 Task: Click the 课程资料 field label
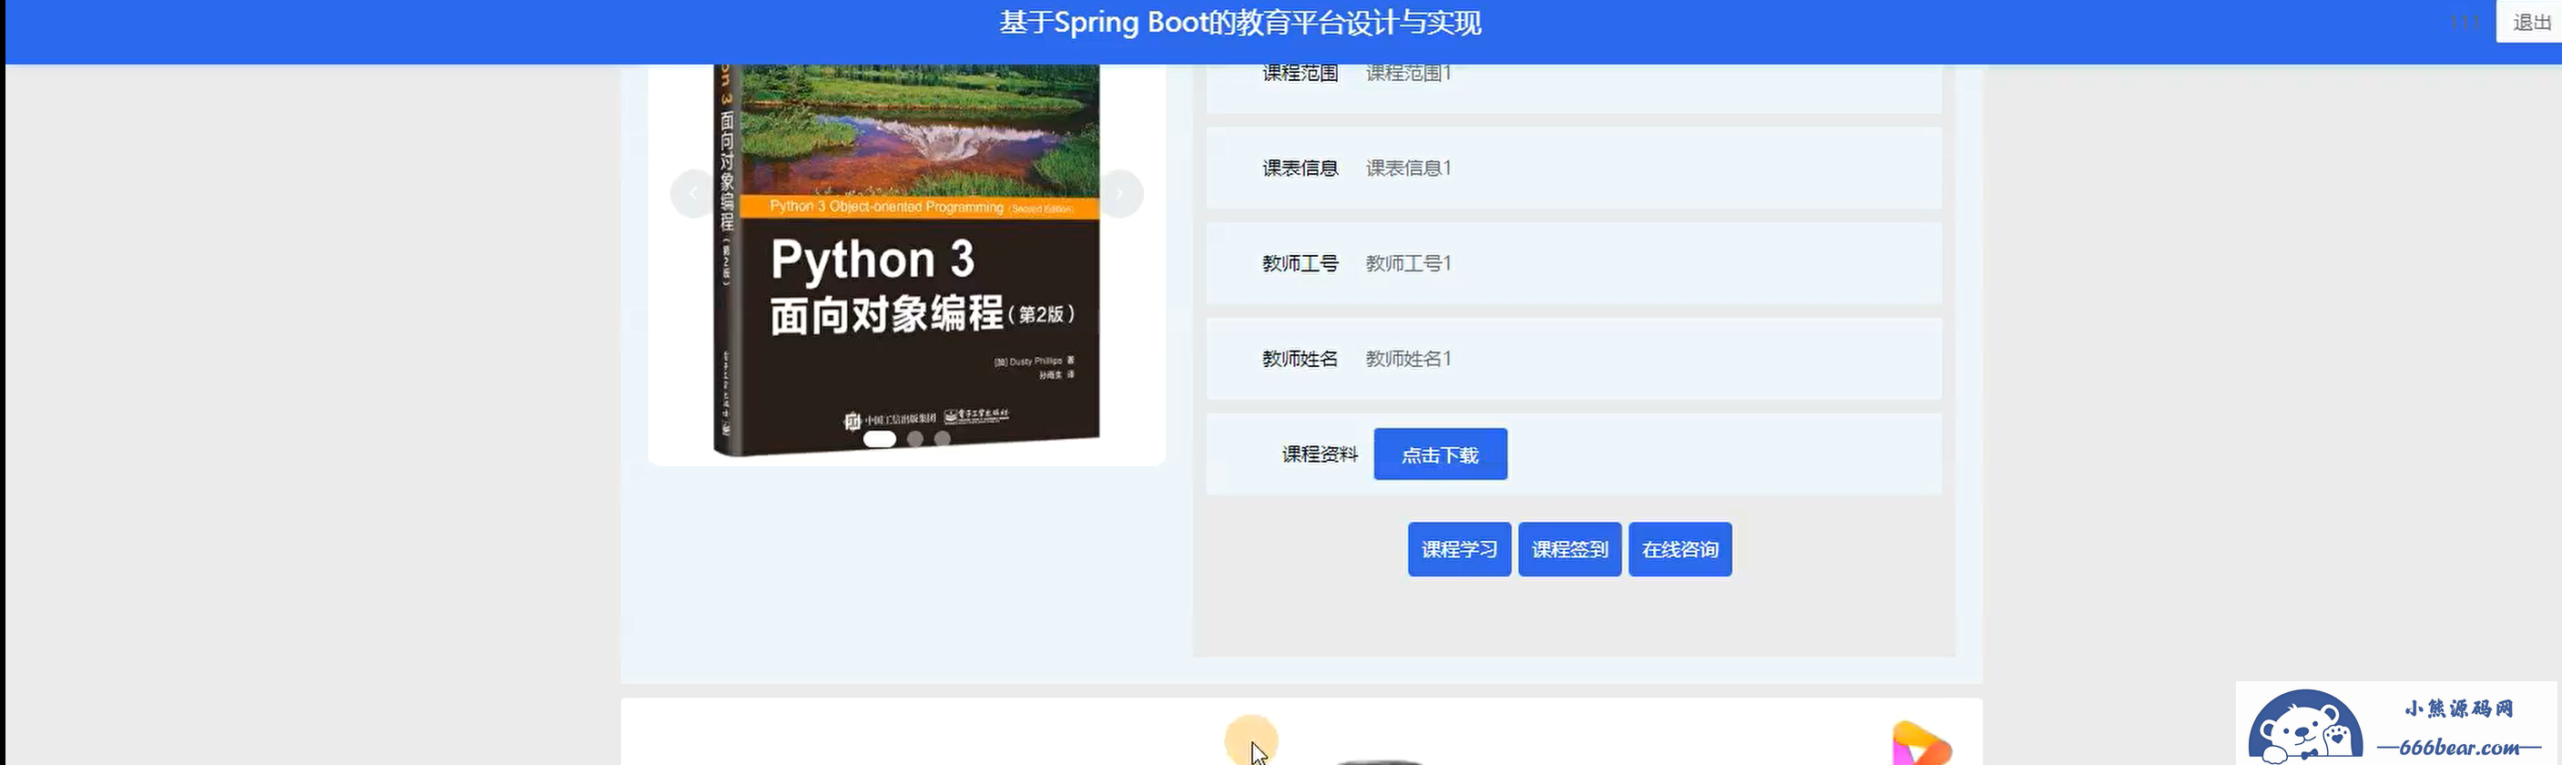(1320, 454)
